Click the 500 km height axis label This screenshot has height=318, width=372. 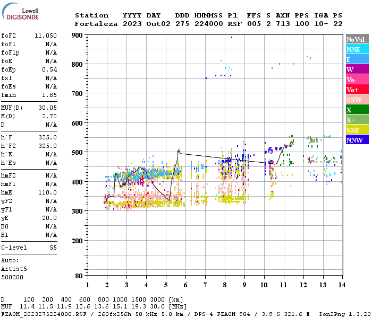[77, 153]
